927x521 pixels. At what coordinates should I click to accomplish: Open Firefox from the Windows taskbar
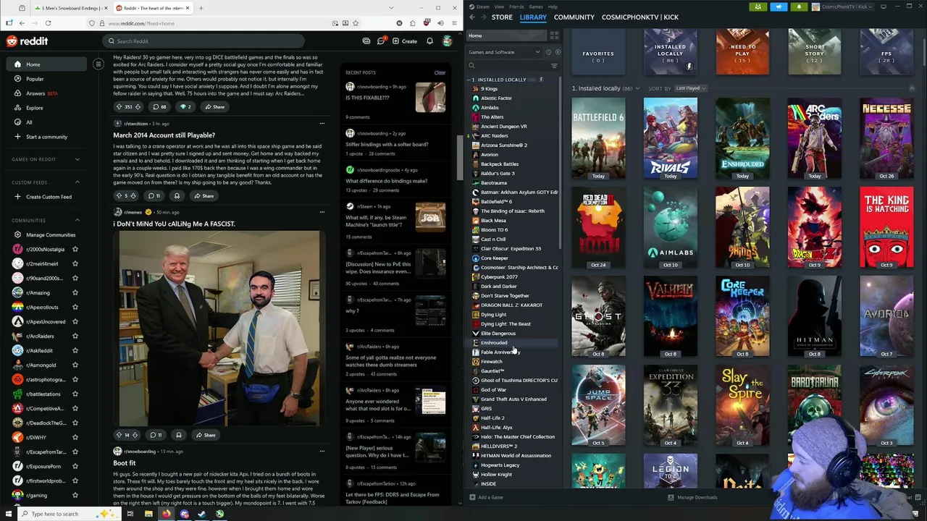(167, 514)
